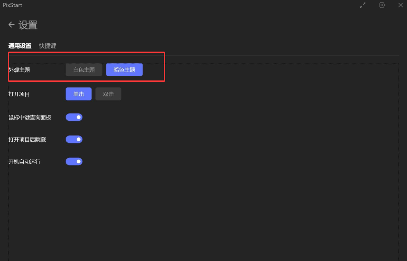407x261 pixels.
Task: Click the back arrow beside 设置
Action: tap(11, 25)
